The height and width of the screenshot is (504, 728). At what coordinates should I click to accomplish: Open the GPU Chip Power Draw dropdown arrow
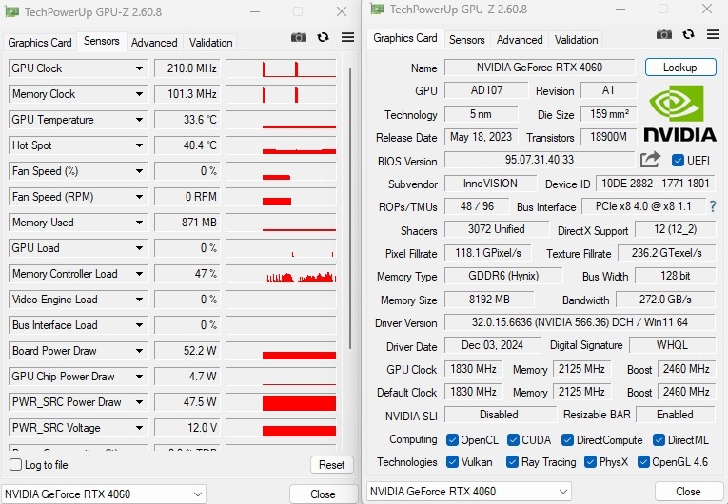pyautogui.click(x=139, y=377)
